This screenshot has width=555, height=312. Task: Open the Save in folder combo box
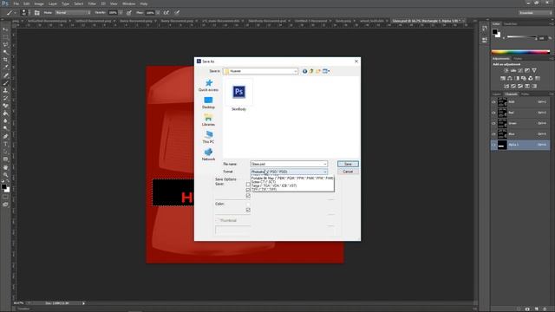point(260,71)
